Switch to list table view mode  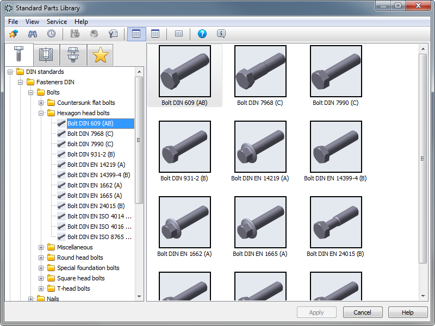(x=156, y=34)
